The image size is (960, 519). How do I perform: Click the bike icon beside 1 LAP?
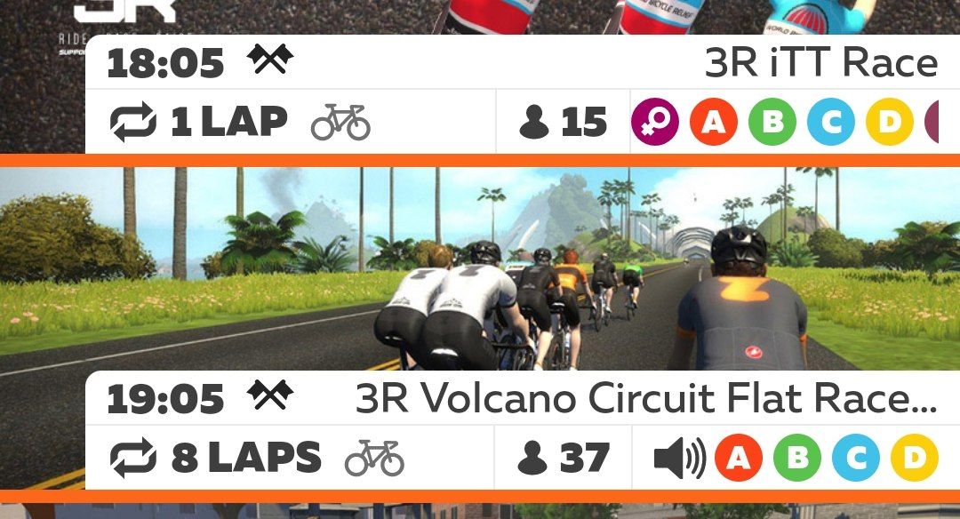click(x=340, y=122)
